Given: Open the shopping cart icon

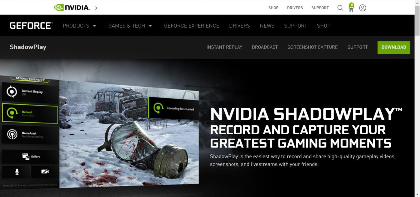Looking at the screenshot, I should tap(351, 7).
